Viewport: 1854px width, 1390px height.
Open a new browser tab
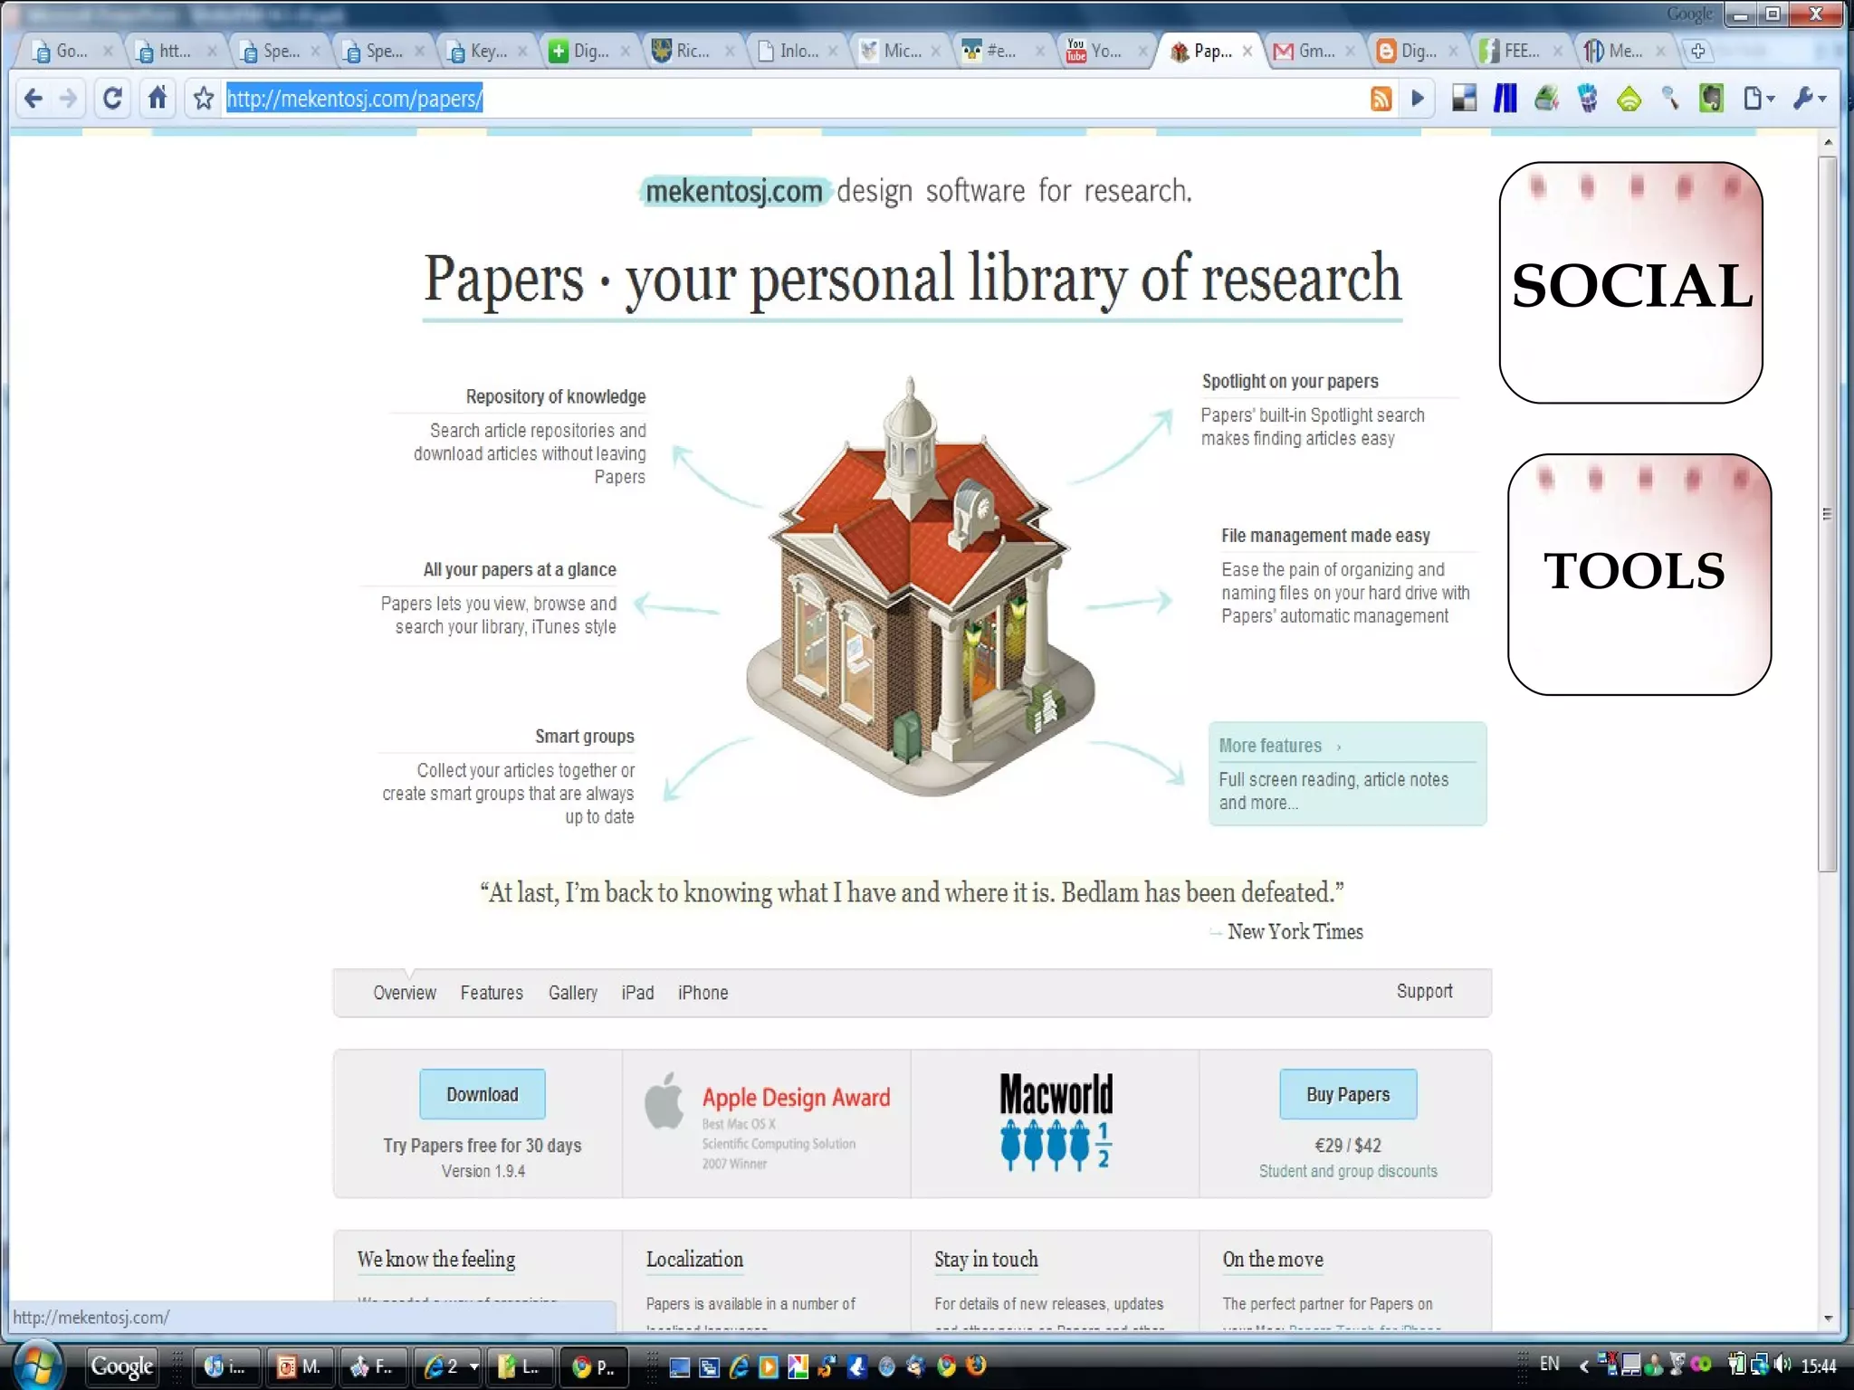(x=1698, y=52)
